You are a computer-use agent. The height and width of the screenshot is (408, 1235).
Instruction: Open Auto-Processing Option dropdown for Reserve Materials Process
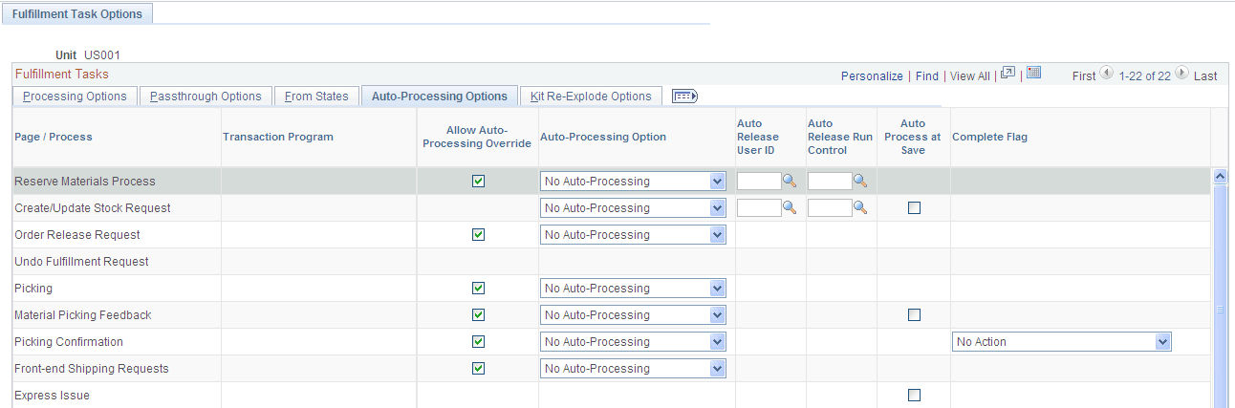(x=633, y=181)
